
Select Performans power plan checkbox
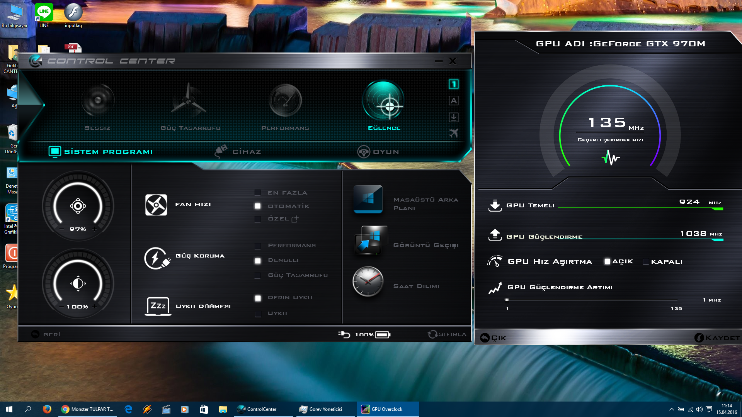pos(258,246)
